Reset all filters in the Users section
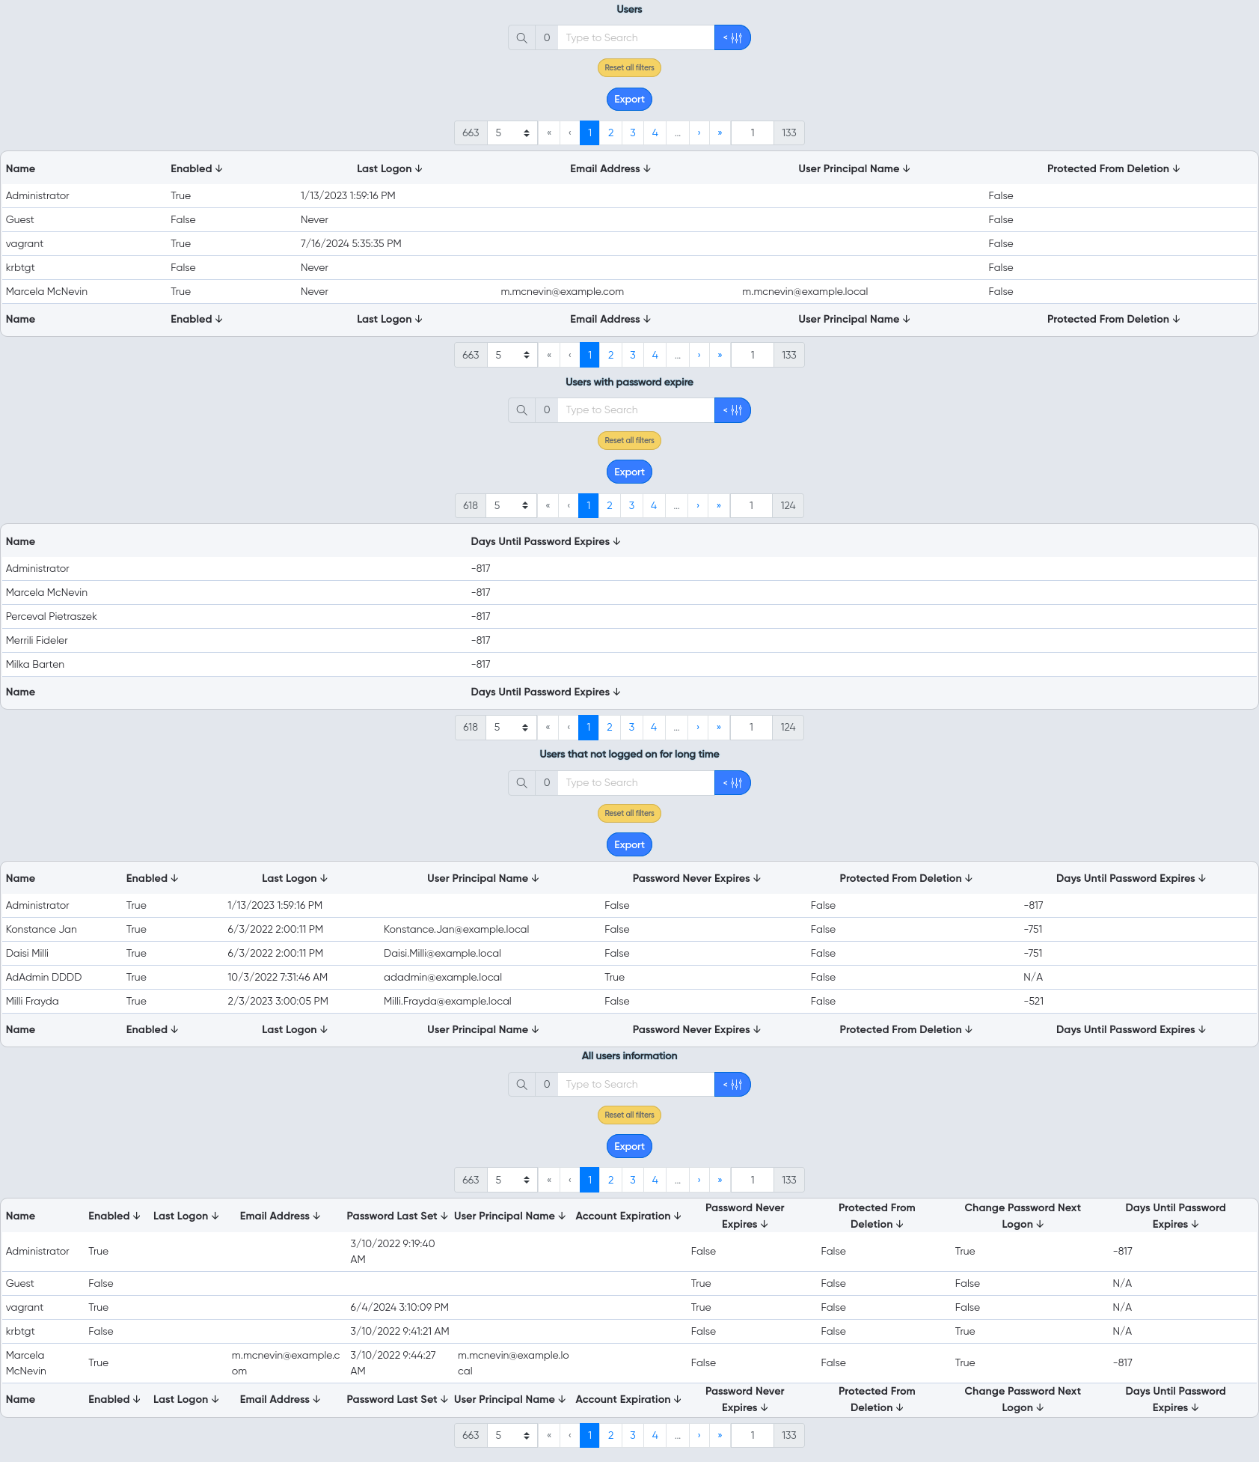Viewport: 1259px width, 1462px height. point(629,67)
